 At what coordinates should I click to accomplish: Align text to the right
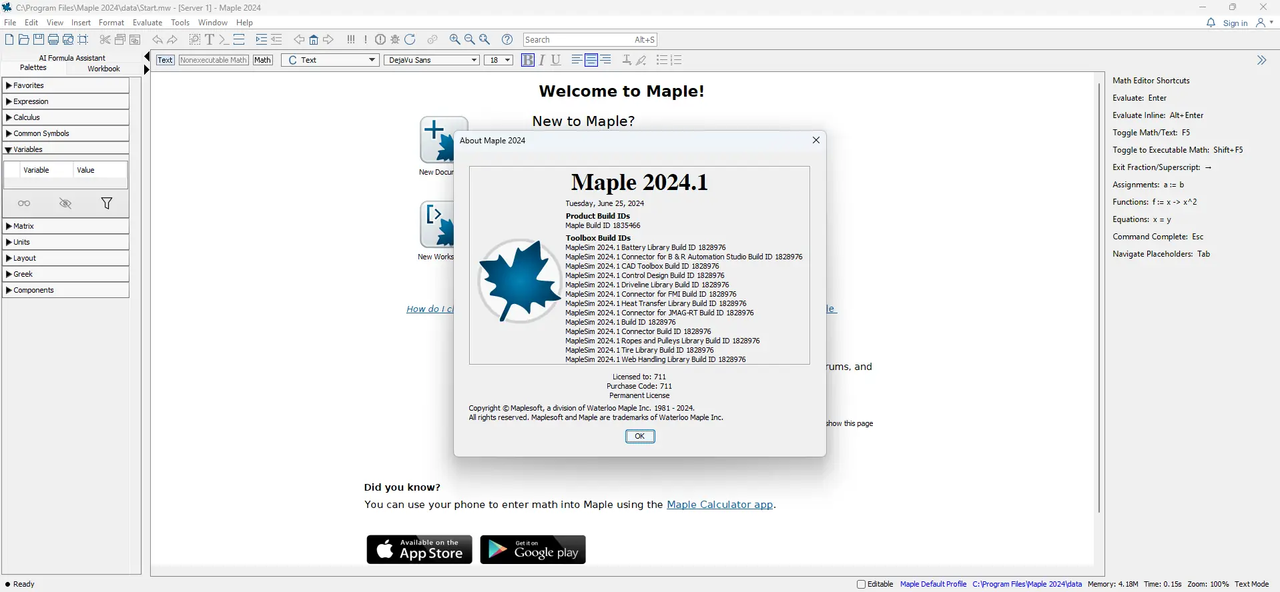click(606, 60)
